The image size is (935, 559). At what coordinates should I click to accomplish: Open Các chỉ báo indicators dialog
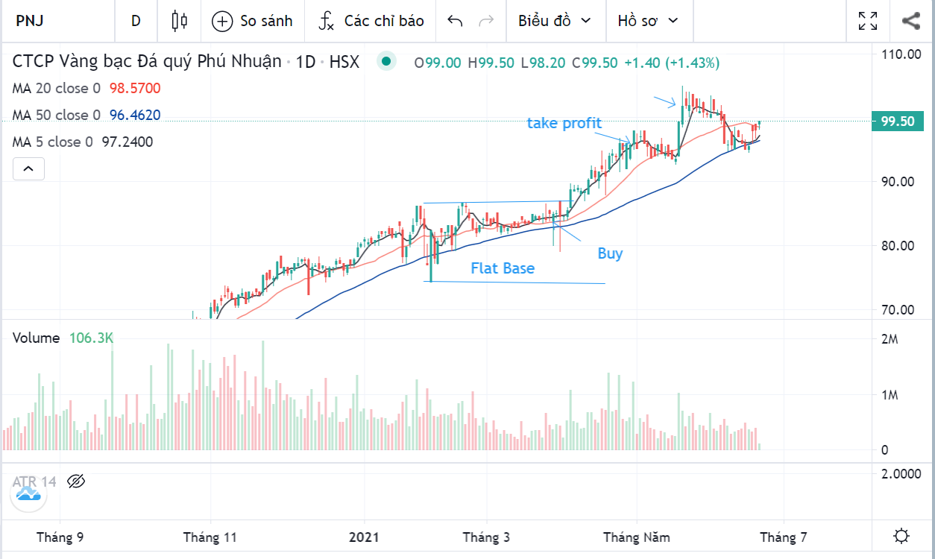(x=371, y=21)
